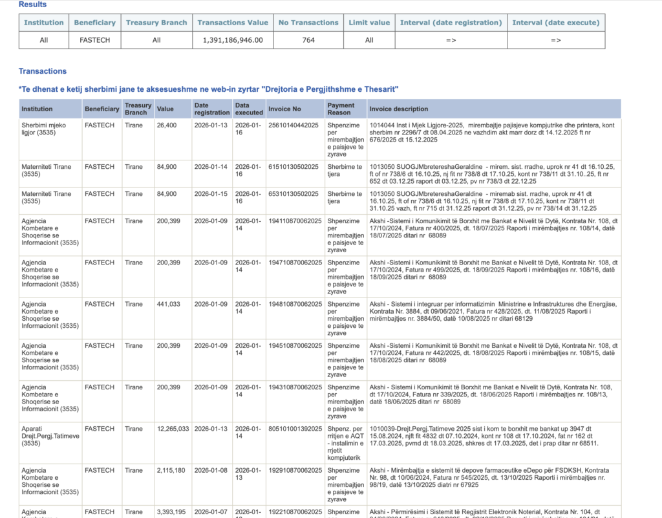Click the Transactions Value header in Results
The image size is (662, 518).
[232, 23]
